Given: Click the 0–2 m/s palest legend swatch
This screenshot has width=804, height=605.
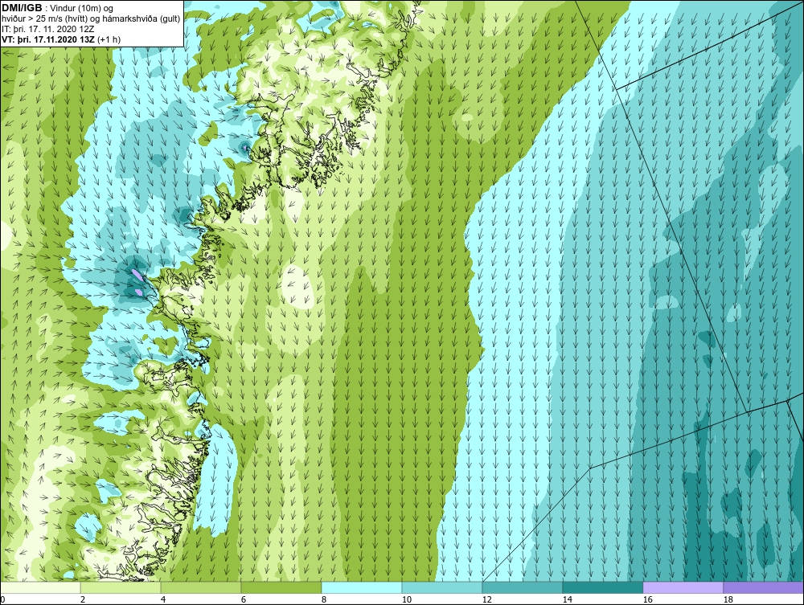Looking at the screenshot, I should (x=40, y=587).
